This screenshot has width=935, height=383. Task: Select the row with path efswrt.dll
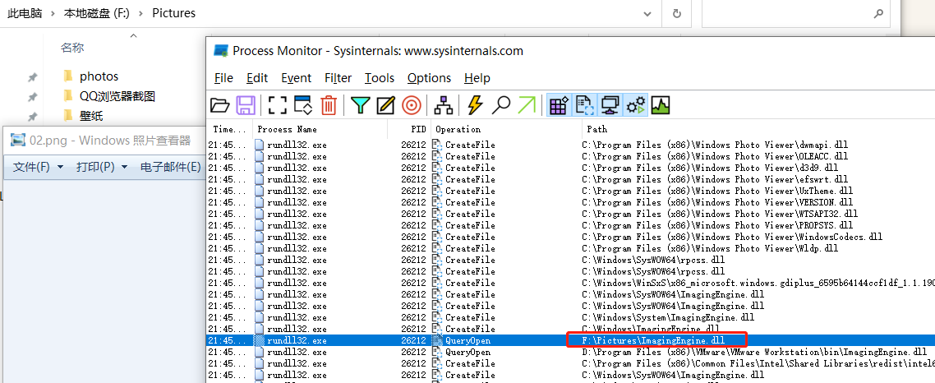[x=571, y=179]
